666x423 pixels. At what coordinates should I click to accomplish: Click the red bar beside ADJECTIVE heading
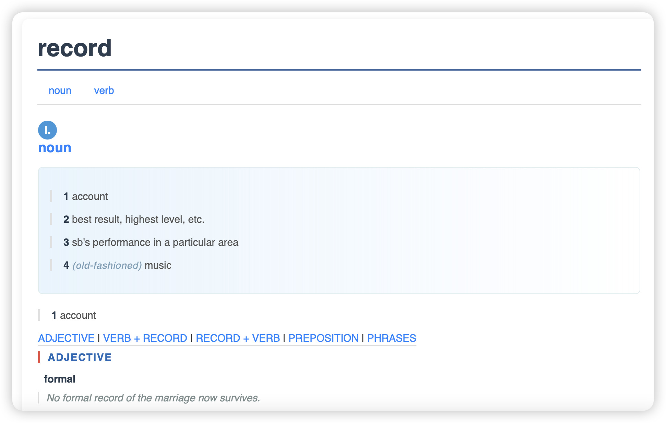pyautogui.click(x=39, y=357)
